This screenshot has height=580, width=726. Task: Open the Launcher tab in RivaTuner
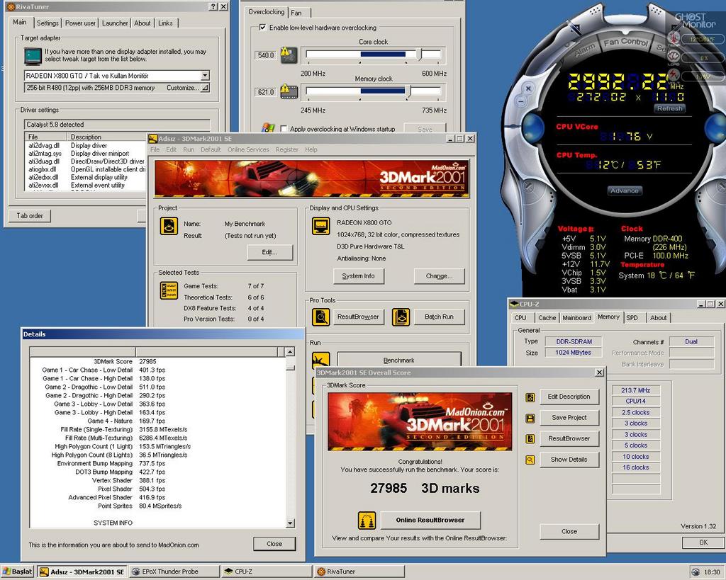[115, 23]
